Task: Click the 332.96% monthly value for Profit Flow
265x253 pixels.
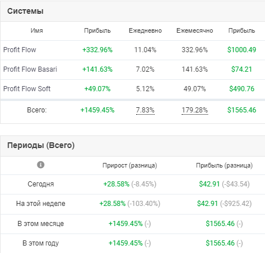Action: 195,50
